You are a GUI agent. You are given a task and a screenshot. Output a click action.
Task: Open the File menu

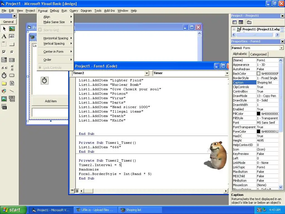point(4,11)
